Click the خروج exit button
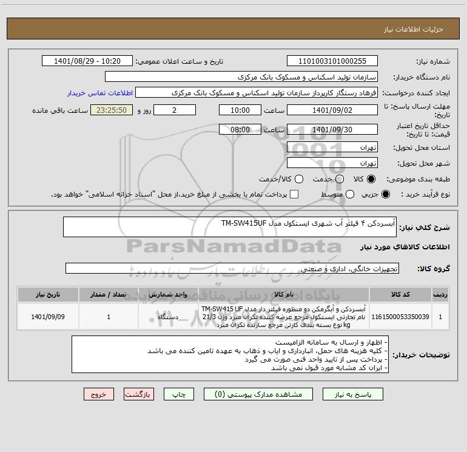The width and height of the screenshot is (467, 452). [x=99, y=394]
